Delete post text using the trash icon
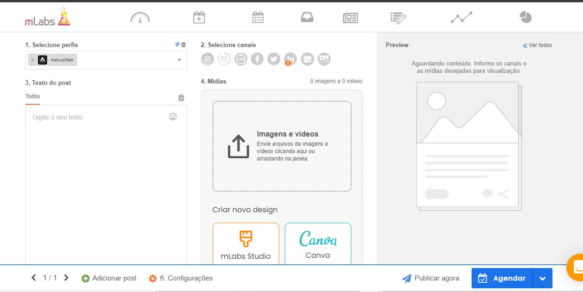The width and height of the screenshot is (583, 292). [181, 97]
